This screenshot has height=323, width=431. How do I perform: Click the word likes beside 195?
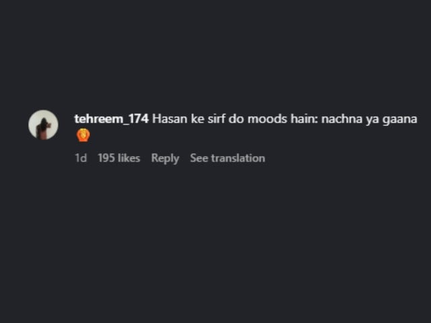click(129, 158)
